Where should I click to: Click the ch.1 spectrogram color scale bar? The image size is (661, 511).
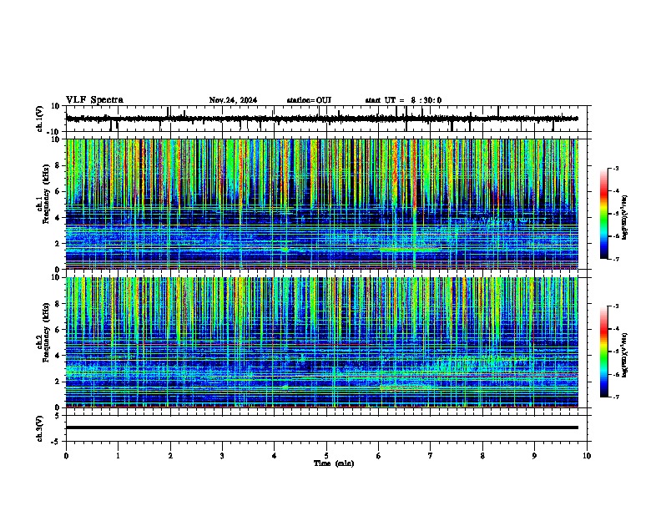tap(604, 214)
